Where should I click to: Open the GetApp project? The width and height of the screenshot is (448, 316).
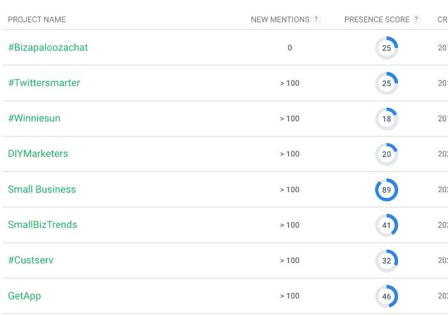[24, 296]
